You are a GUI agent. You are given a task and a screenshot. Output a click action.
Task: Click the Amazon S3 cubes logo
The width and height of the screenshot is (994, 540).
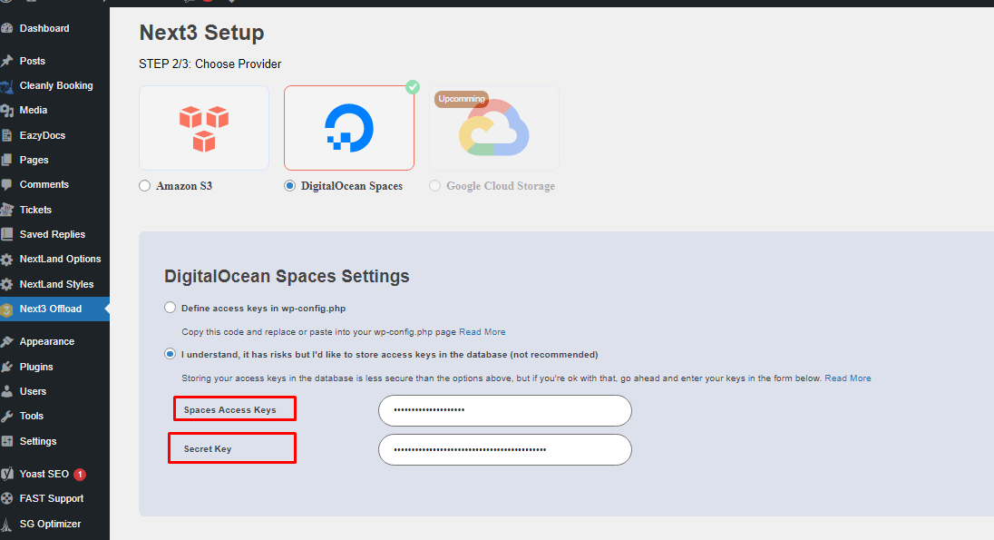(203, 126)
